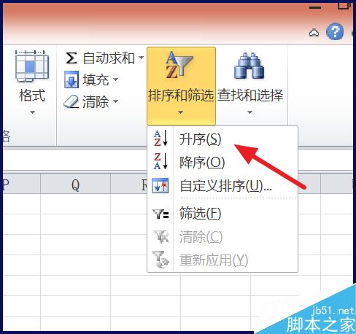Open 自定义排序(U)... custom sort dialog
The width and height of the screenshot is (356, 334).
click(222, 186)
